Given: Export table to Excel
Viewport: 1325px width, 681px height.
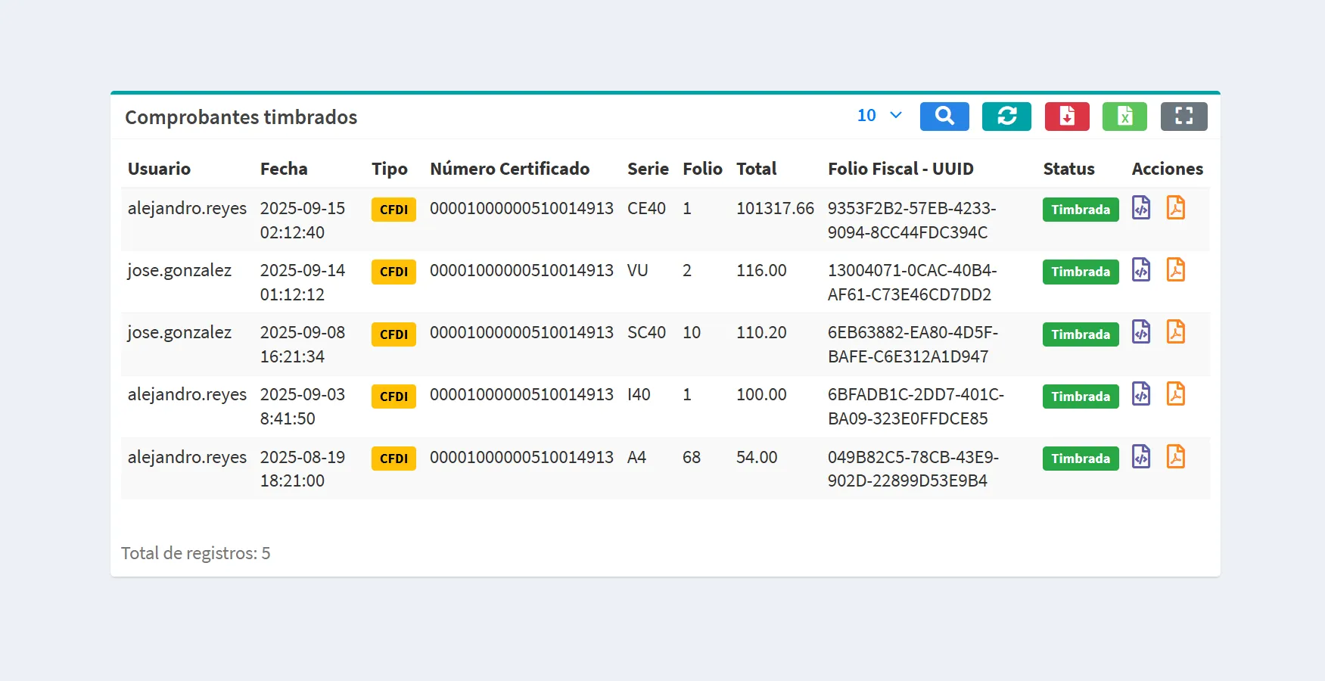Looking at the screenshot, I should [1124, 117].
